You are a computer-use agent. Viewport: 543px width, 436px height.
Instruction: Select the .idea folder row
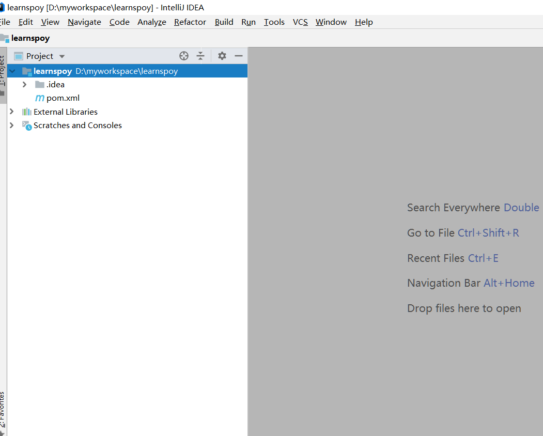click(x=127, y=85)
